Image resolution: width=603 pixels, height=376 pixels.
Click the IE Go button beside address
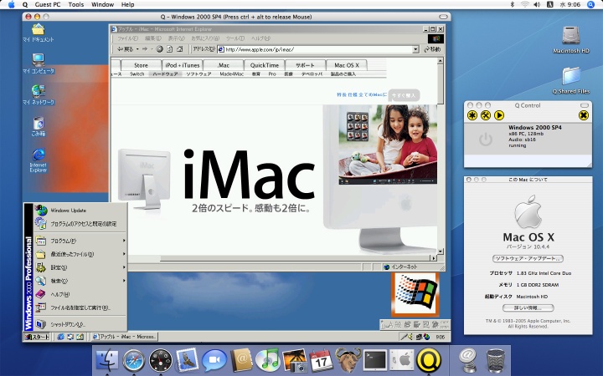point(432,49)
